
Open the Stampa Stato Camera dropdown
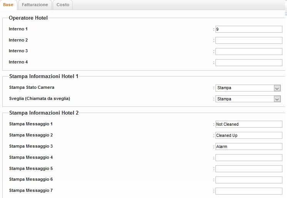(x=245, y=88)
